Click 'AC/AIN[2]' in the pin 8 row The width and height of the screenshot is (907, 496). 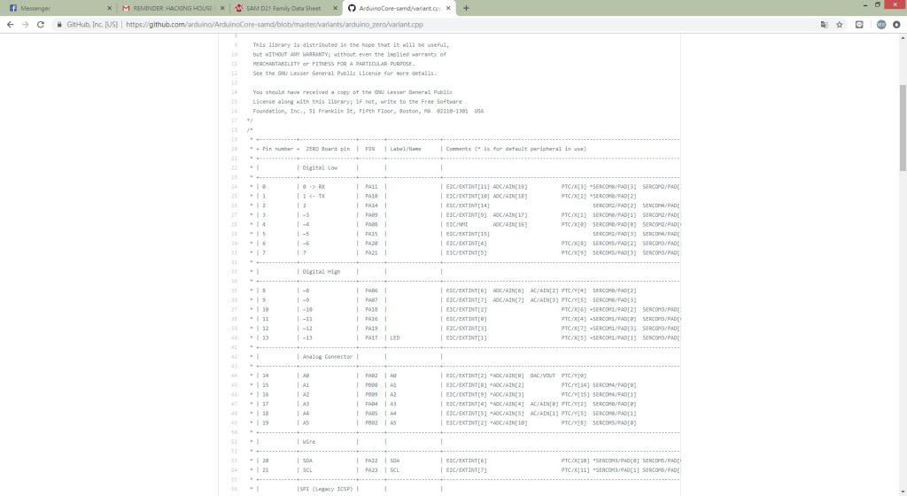545,291
